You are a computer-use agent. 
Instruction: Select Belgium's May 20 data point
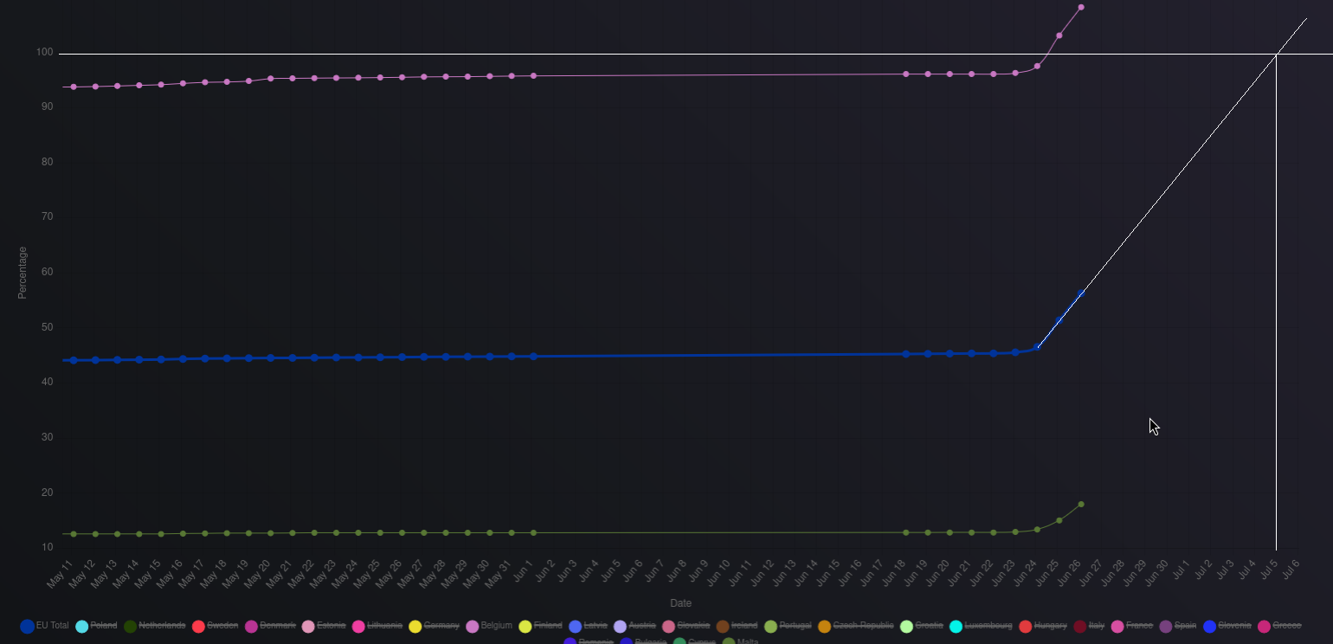tap(271, 78)
